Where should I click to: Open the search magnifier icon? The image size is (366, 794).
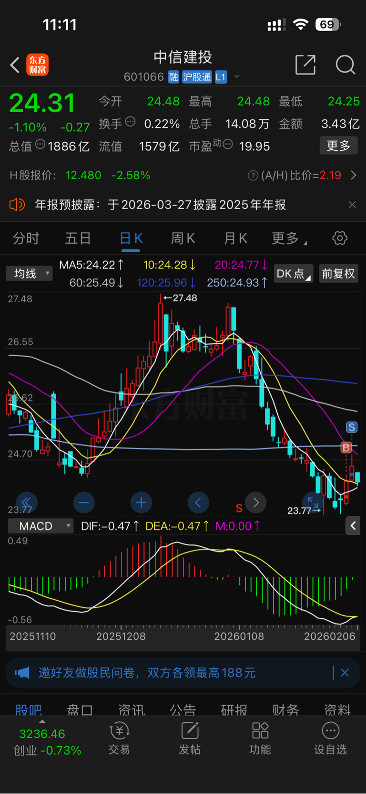coord(345,64)
